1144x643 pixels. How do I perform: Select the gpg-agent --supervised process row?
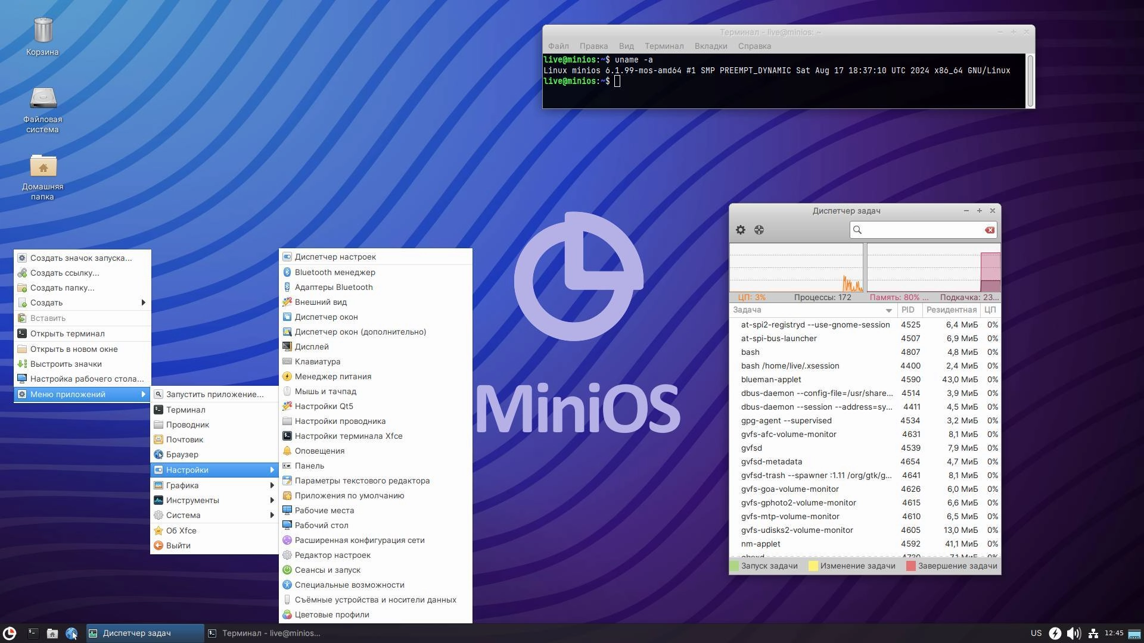(x=865, y=420)
